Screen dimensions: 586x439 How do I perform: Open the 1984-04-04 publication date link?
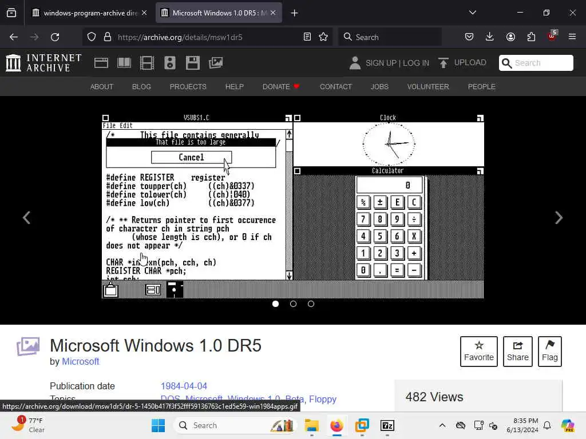(x=184, y=386)
